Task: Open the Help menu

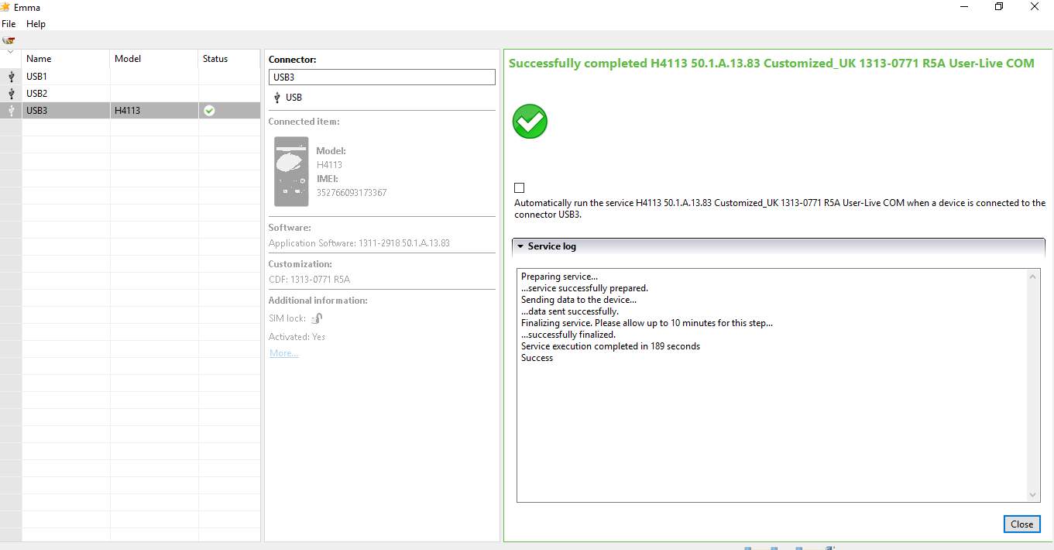Action: click(36, 24)
